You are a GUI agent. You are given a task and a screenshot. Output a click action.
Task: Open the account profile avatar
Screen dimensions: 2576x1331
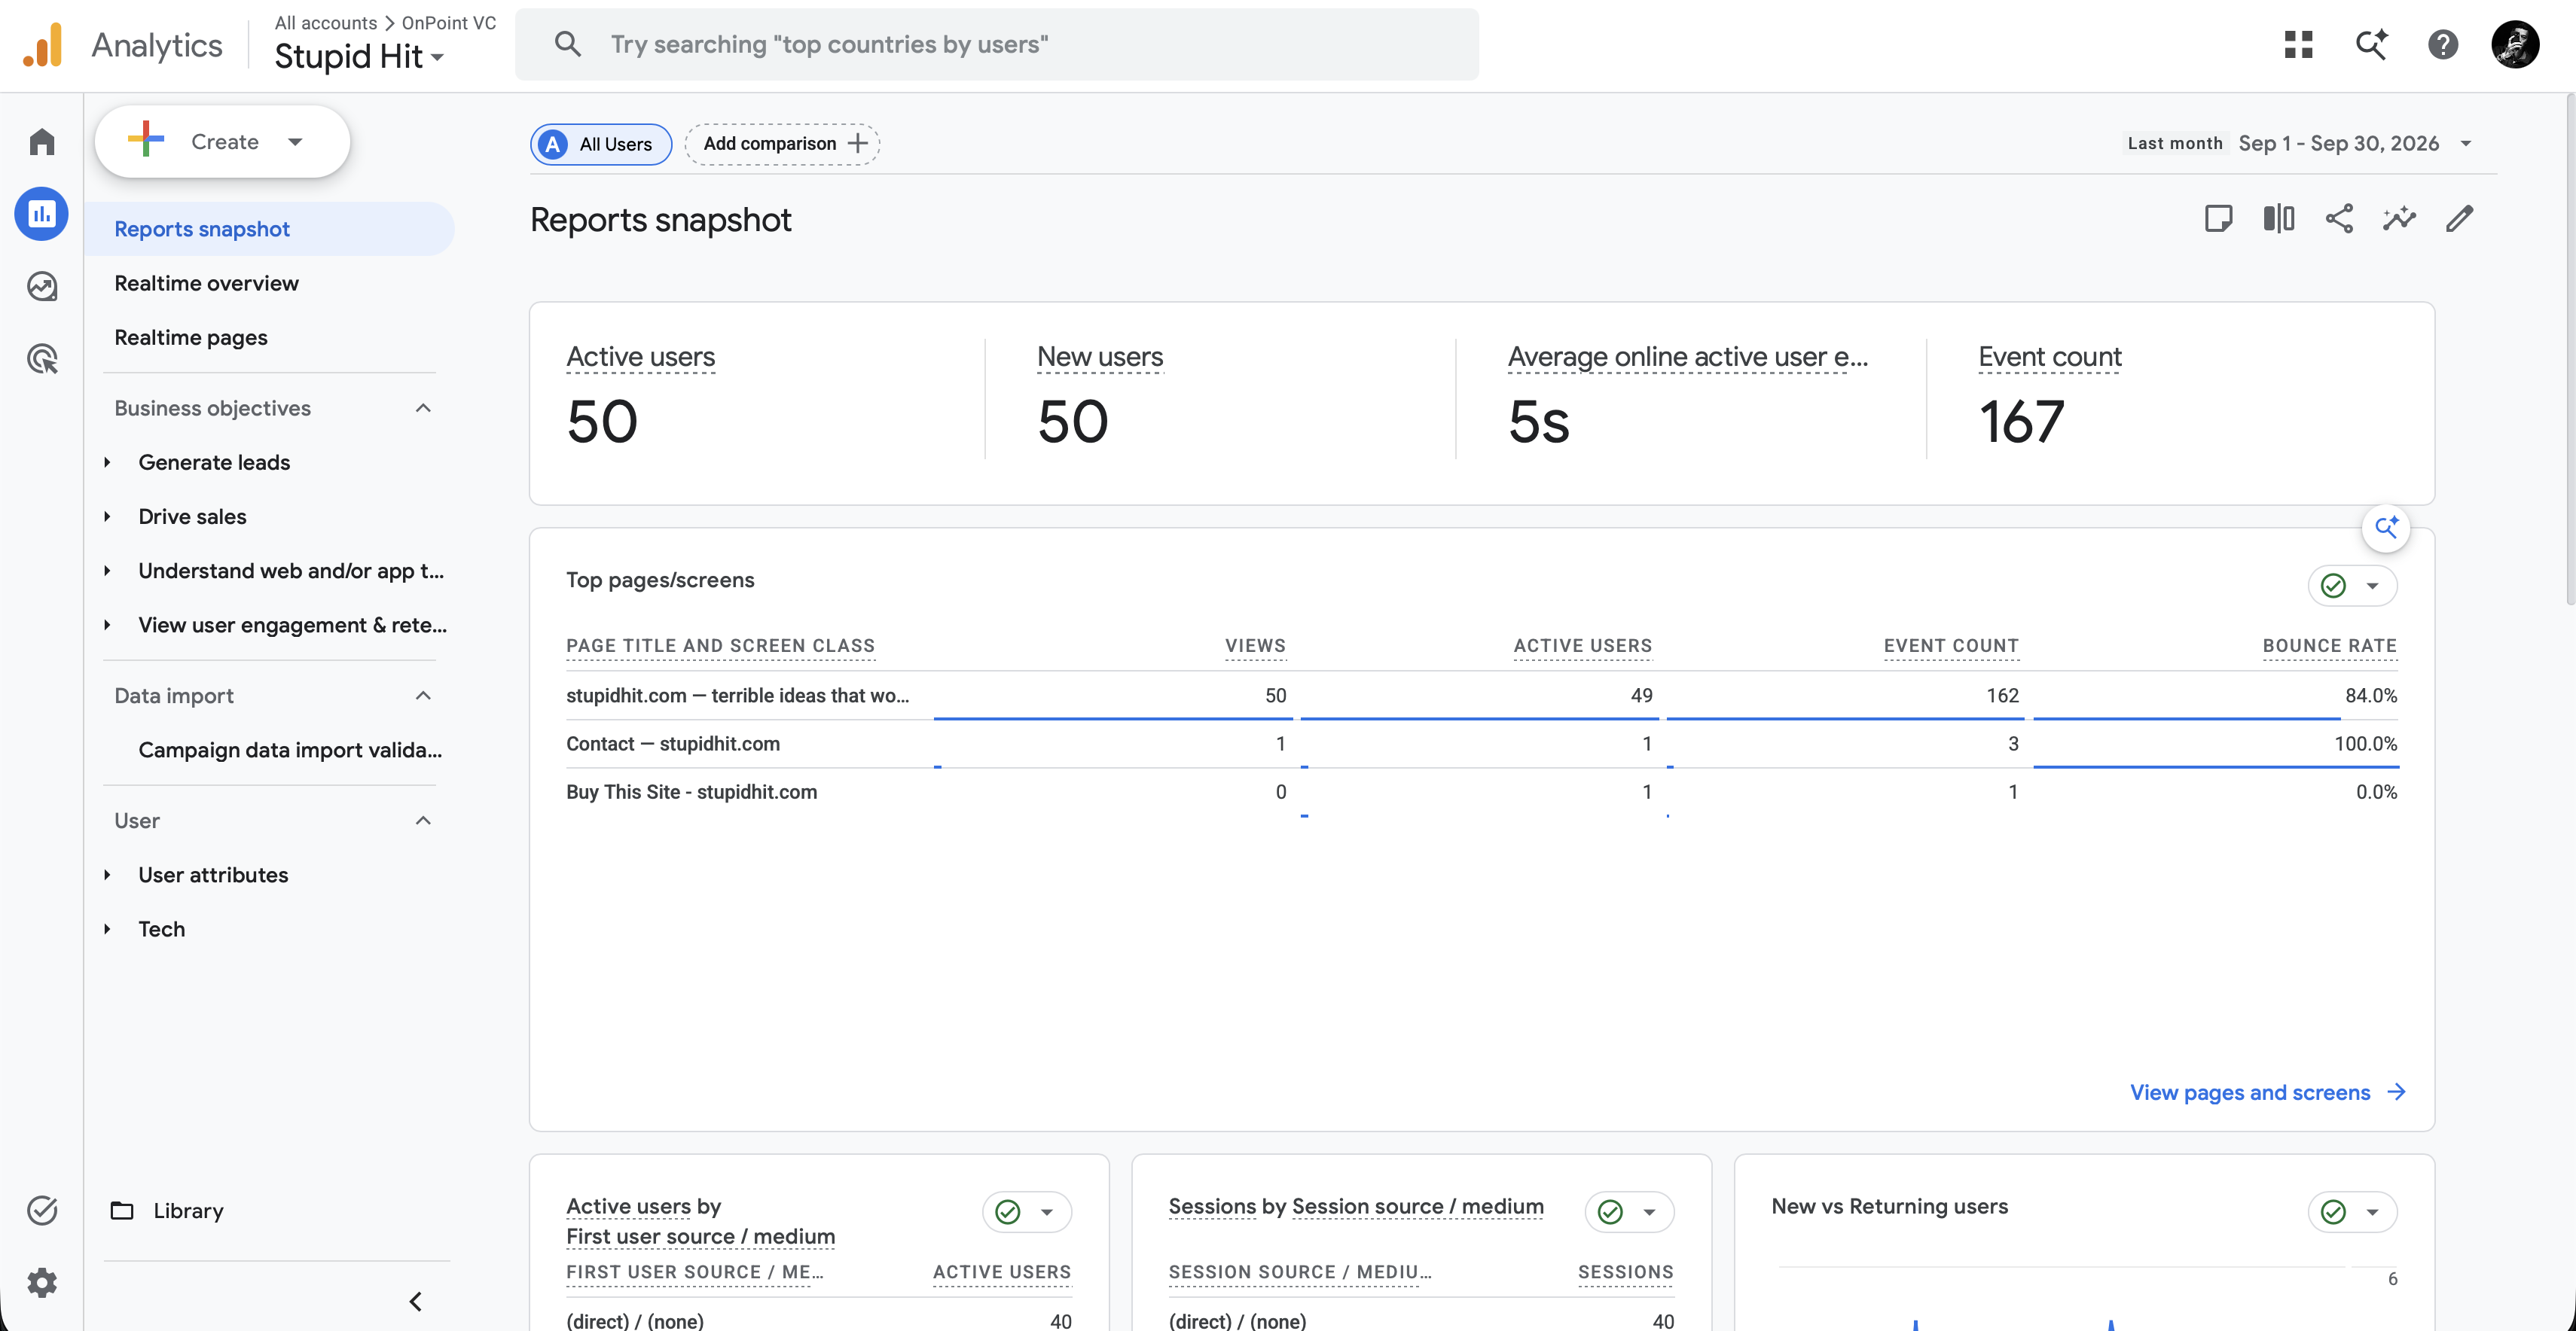coord(2515,44)
